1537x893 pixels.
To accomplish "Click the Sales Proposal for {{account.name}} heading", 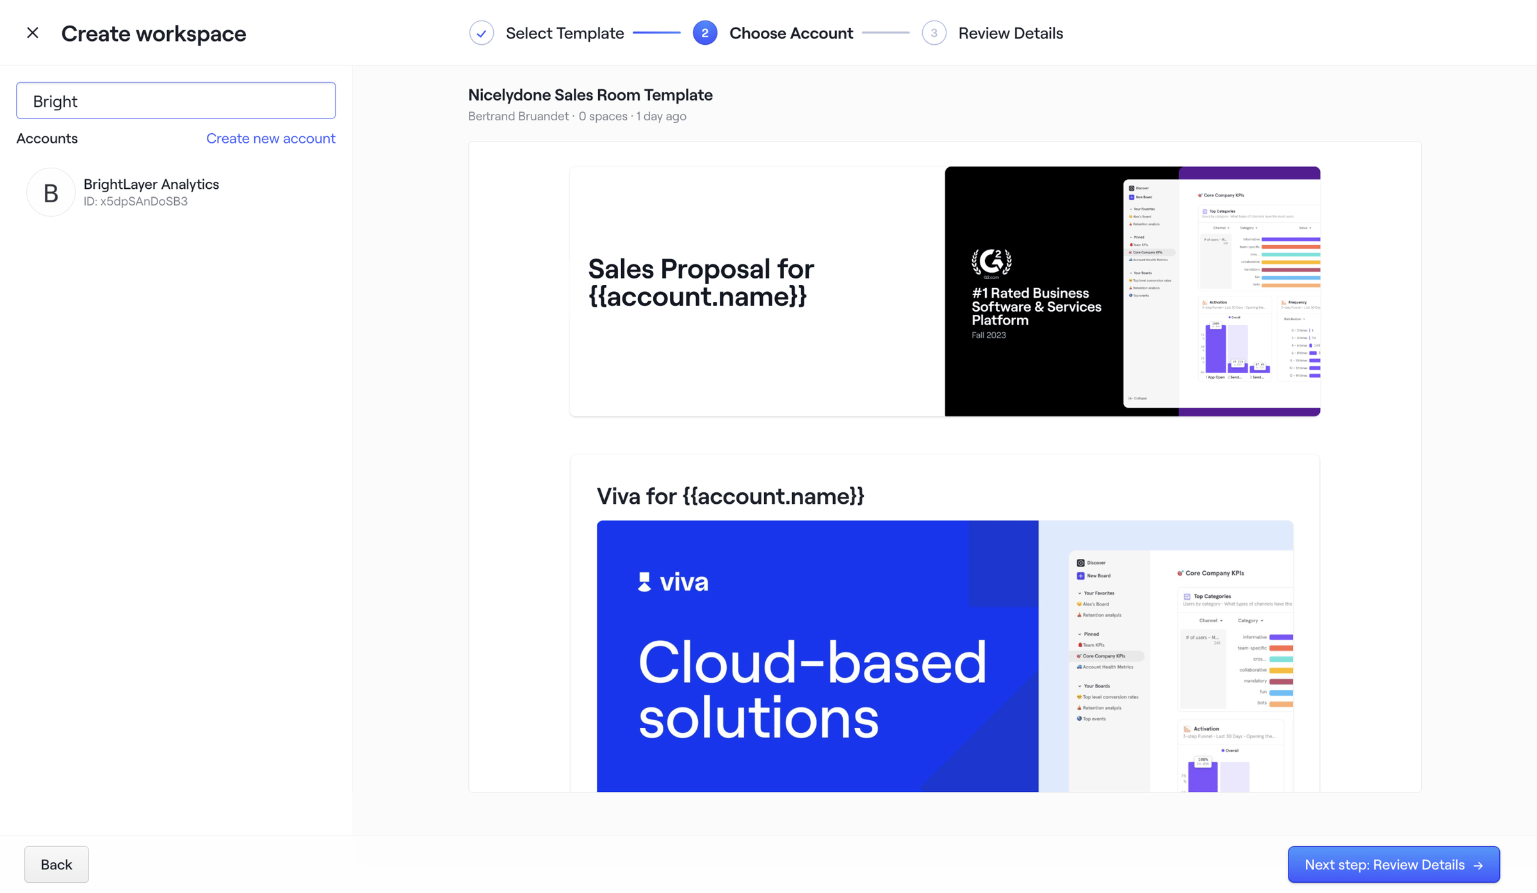I will (x=701, y=282).
